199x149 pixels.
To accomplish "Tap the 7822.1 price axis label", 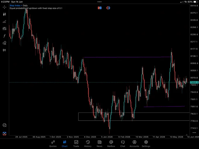I will 194,114.
